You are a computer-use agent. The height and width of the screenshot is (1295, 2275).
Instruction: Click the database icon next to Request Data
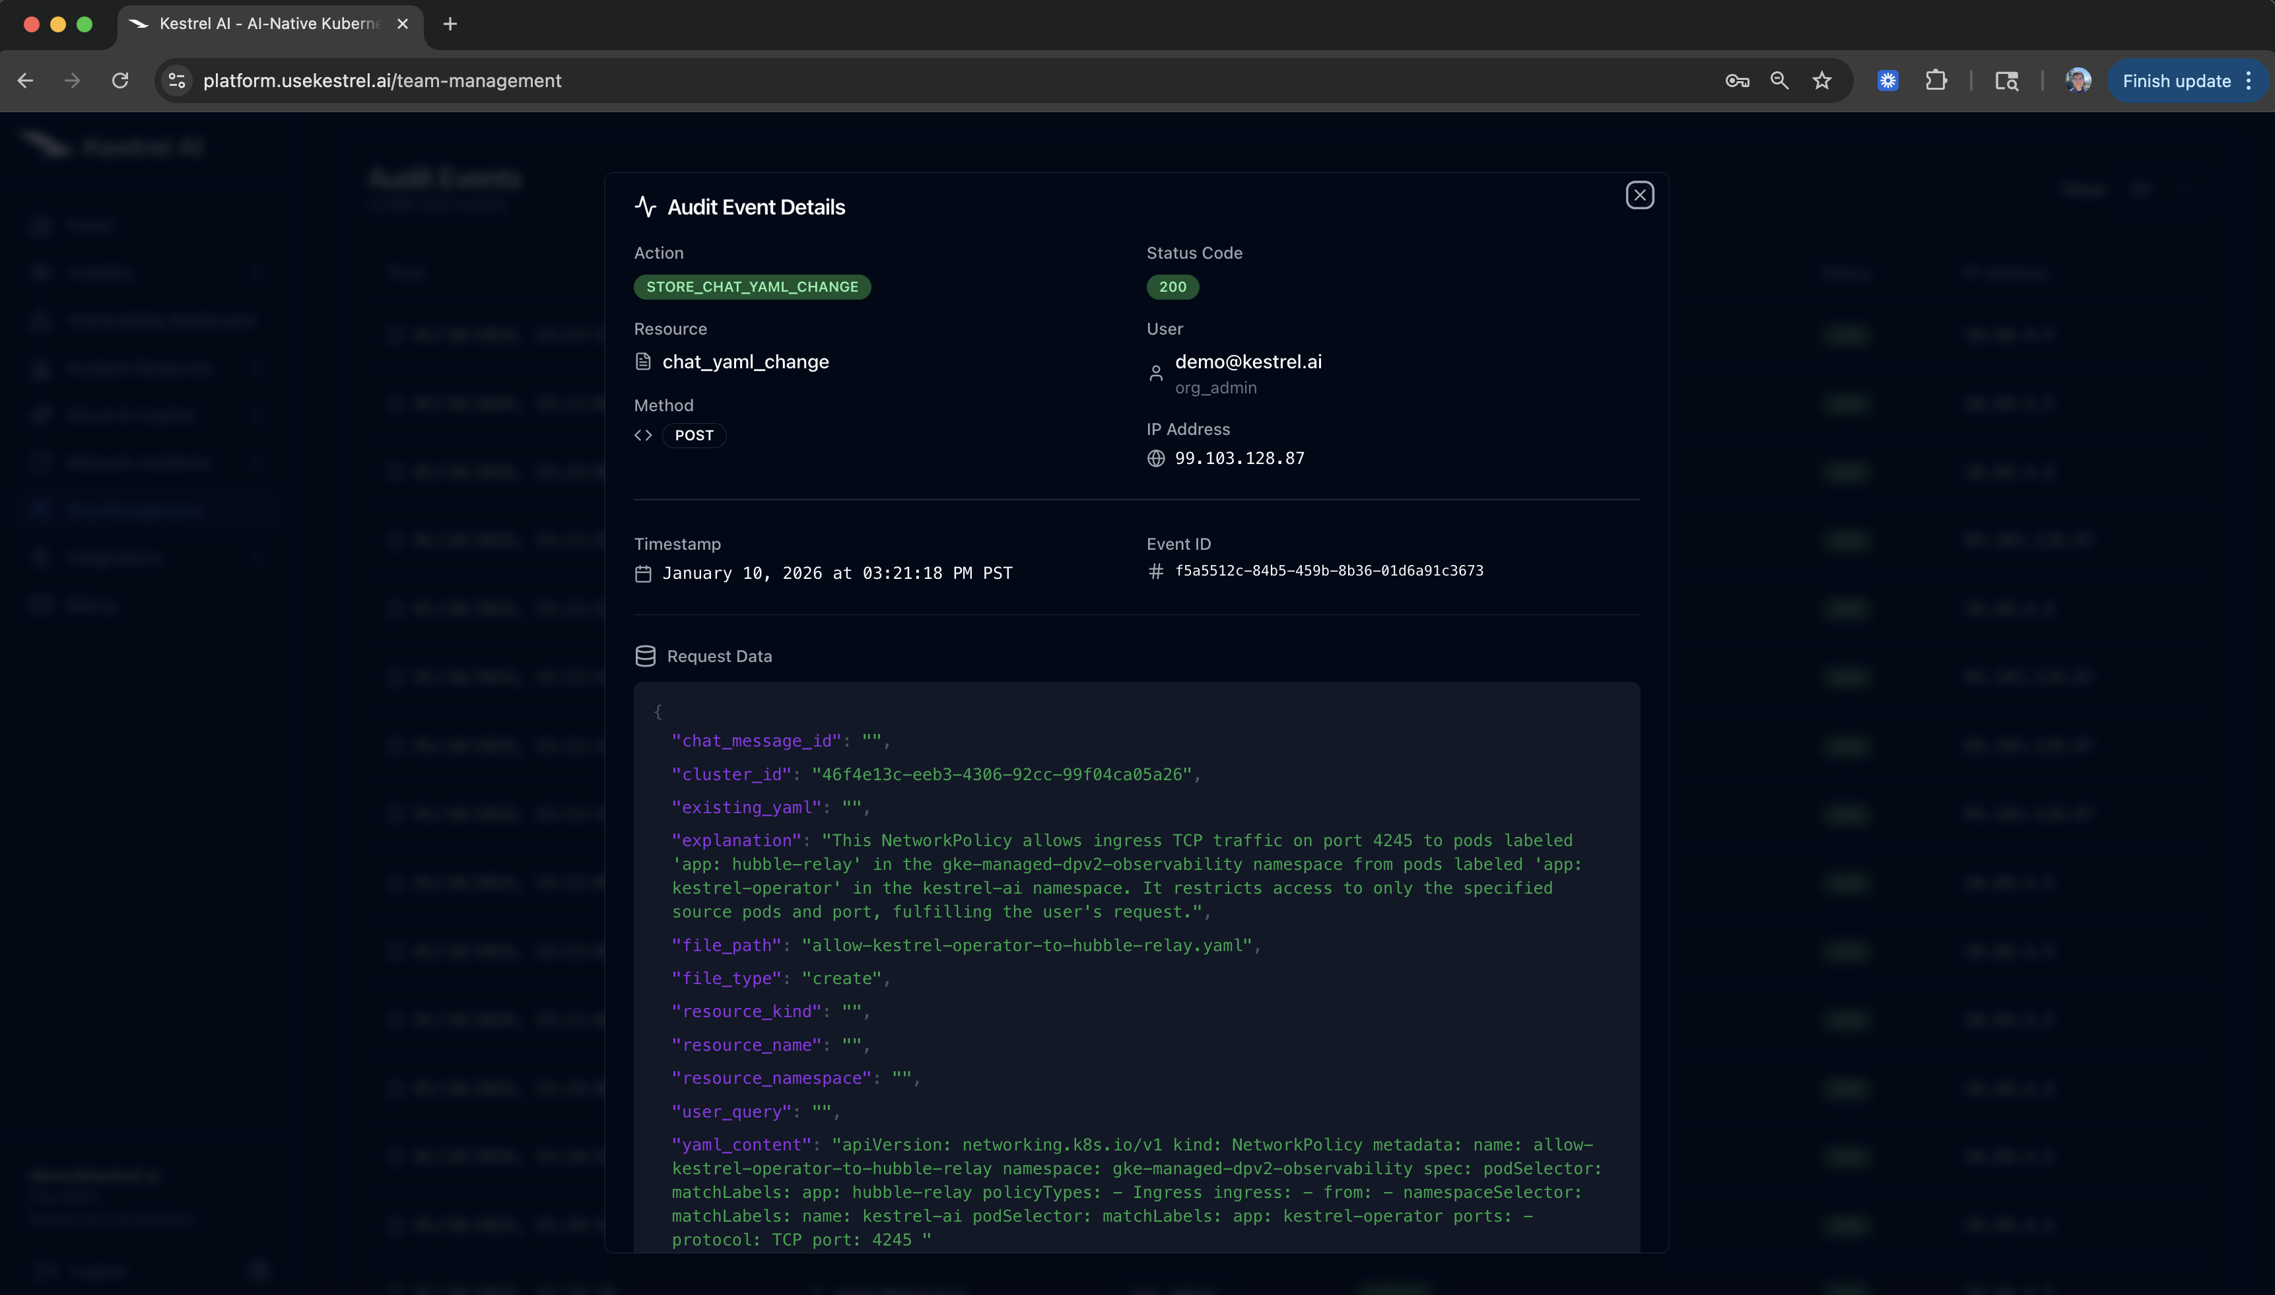click(x=646, y=655)
